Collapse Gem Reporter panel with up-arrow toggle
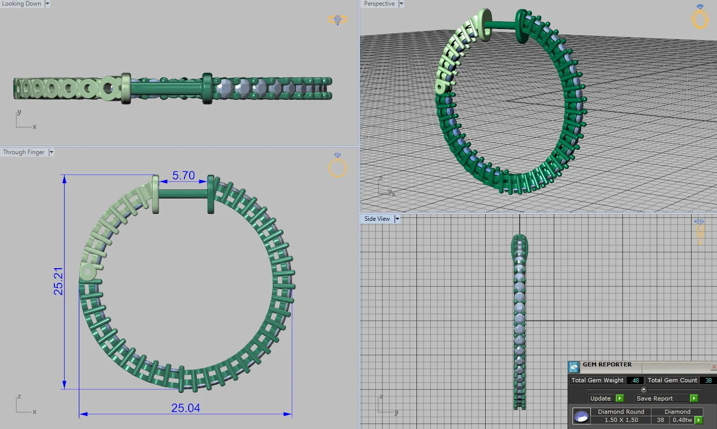Viewport: 717px width, 429px height. pyautogui.click(x=643, y=389)
